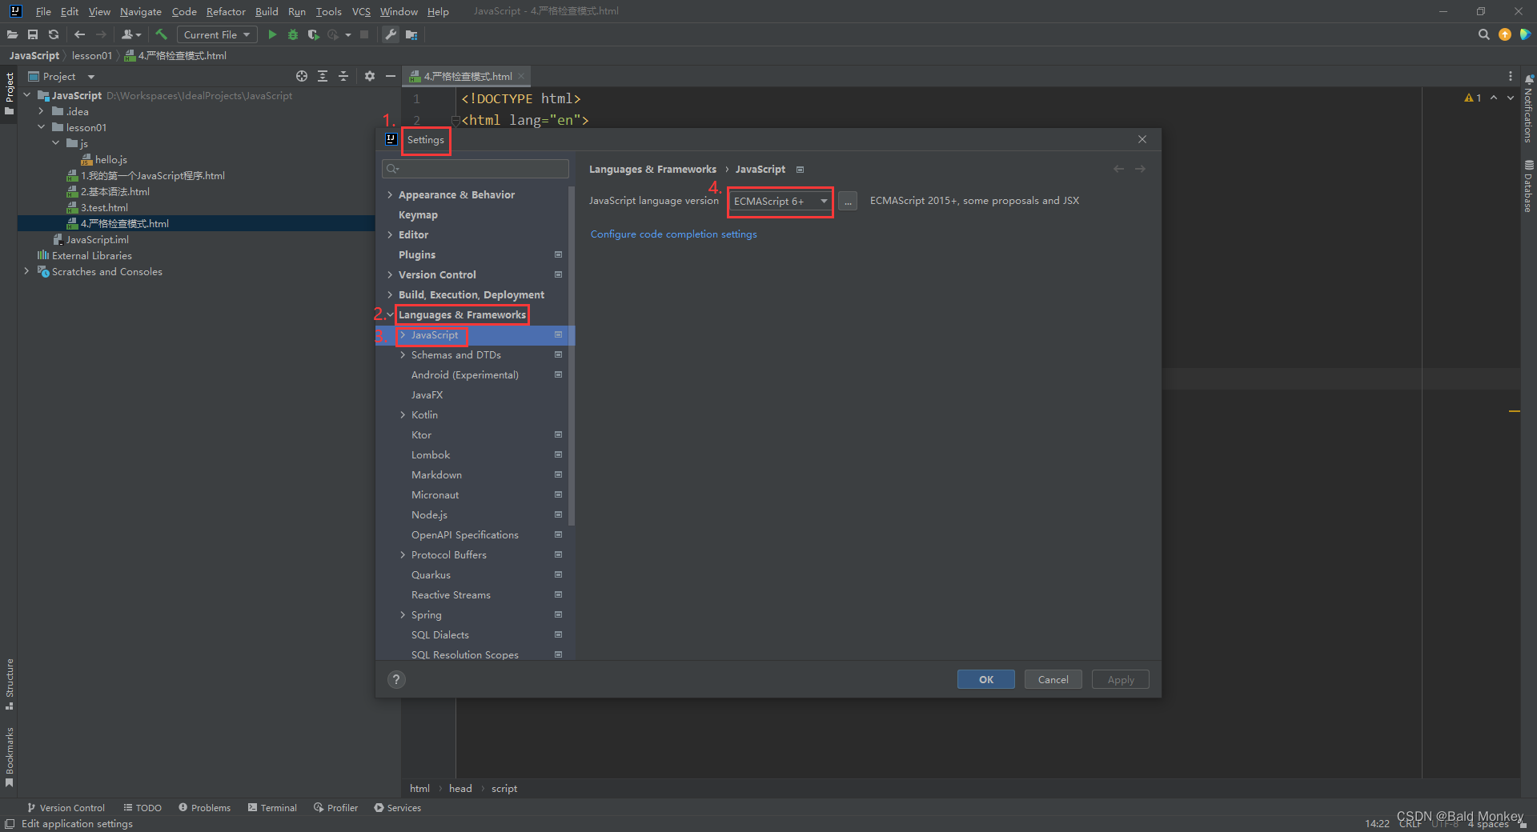Go forward in Settings navigation history
This screenshot has height=832, width=1537.
(x=1140, y=169)
